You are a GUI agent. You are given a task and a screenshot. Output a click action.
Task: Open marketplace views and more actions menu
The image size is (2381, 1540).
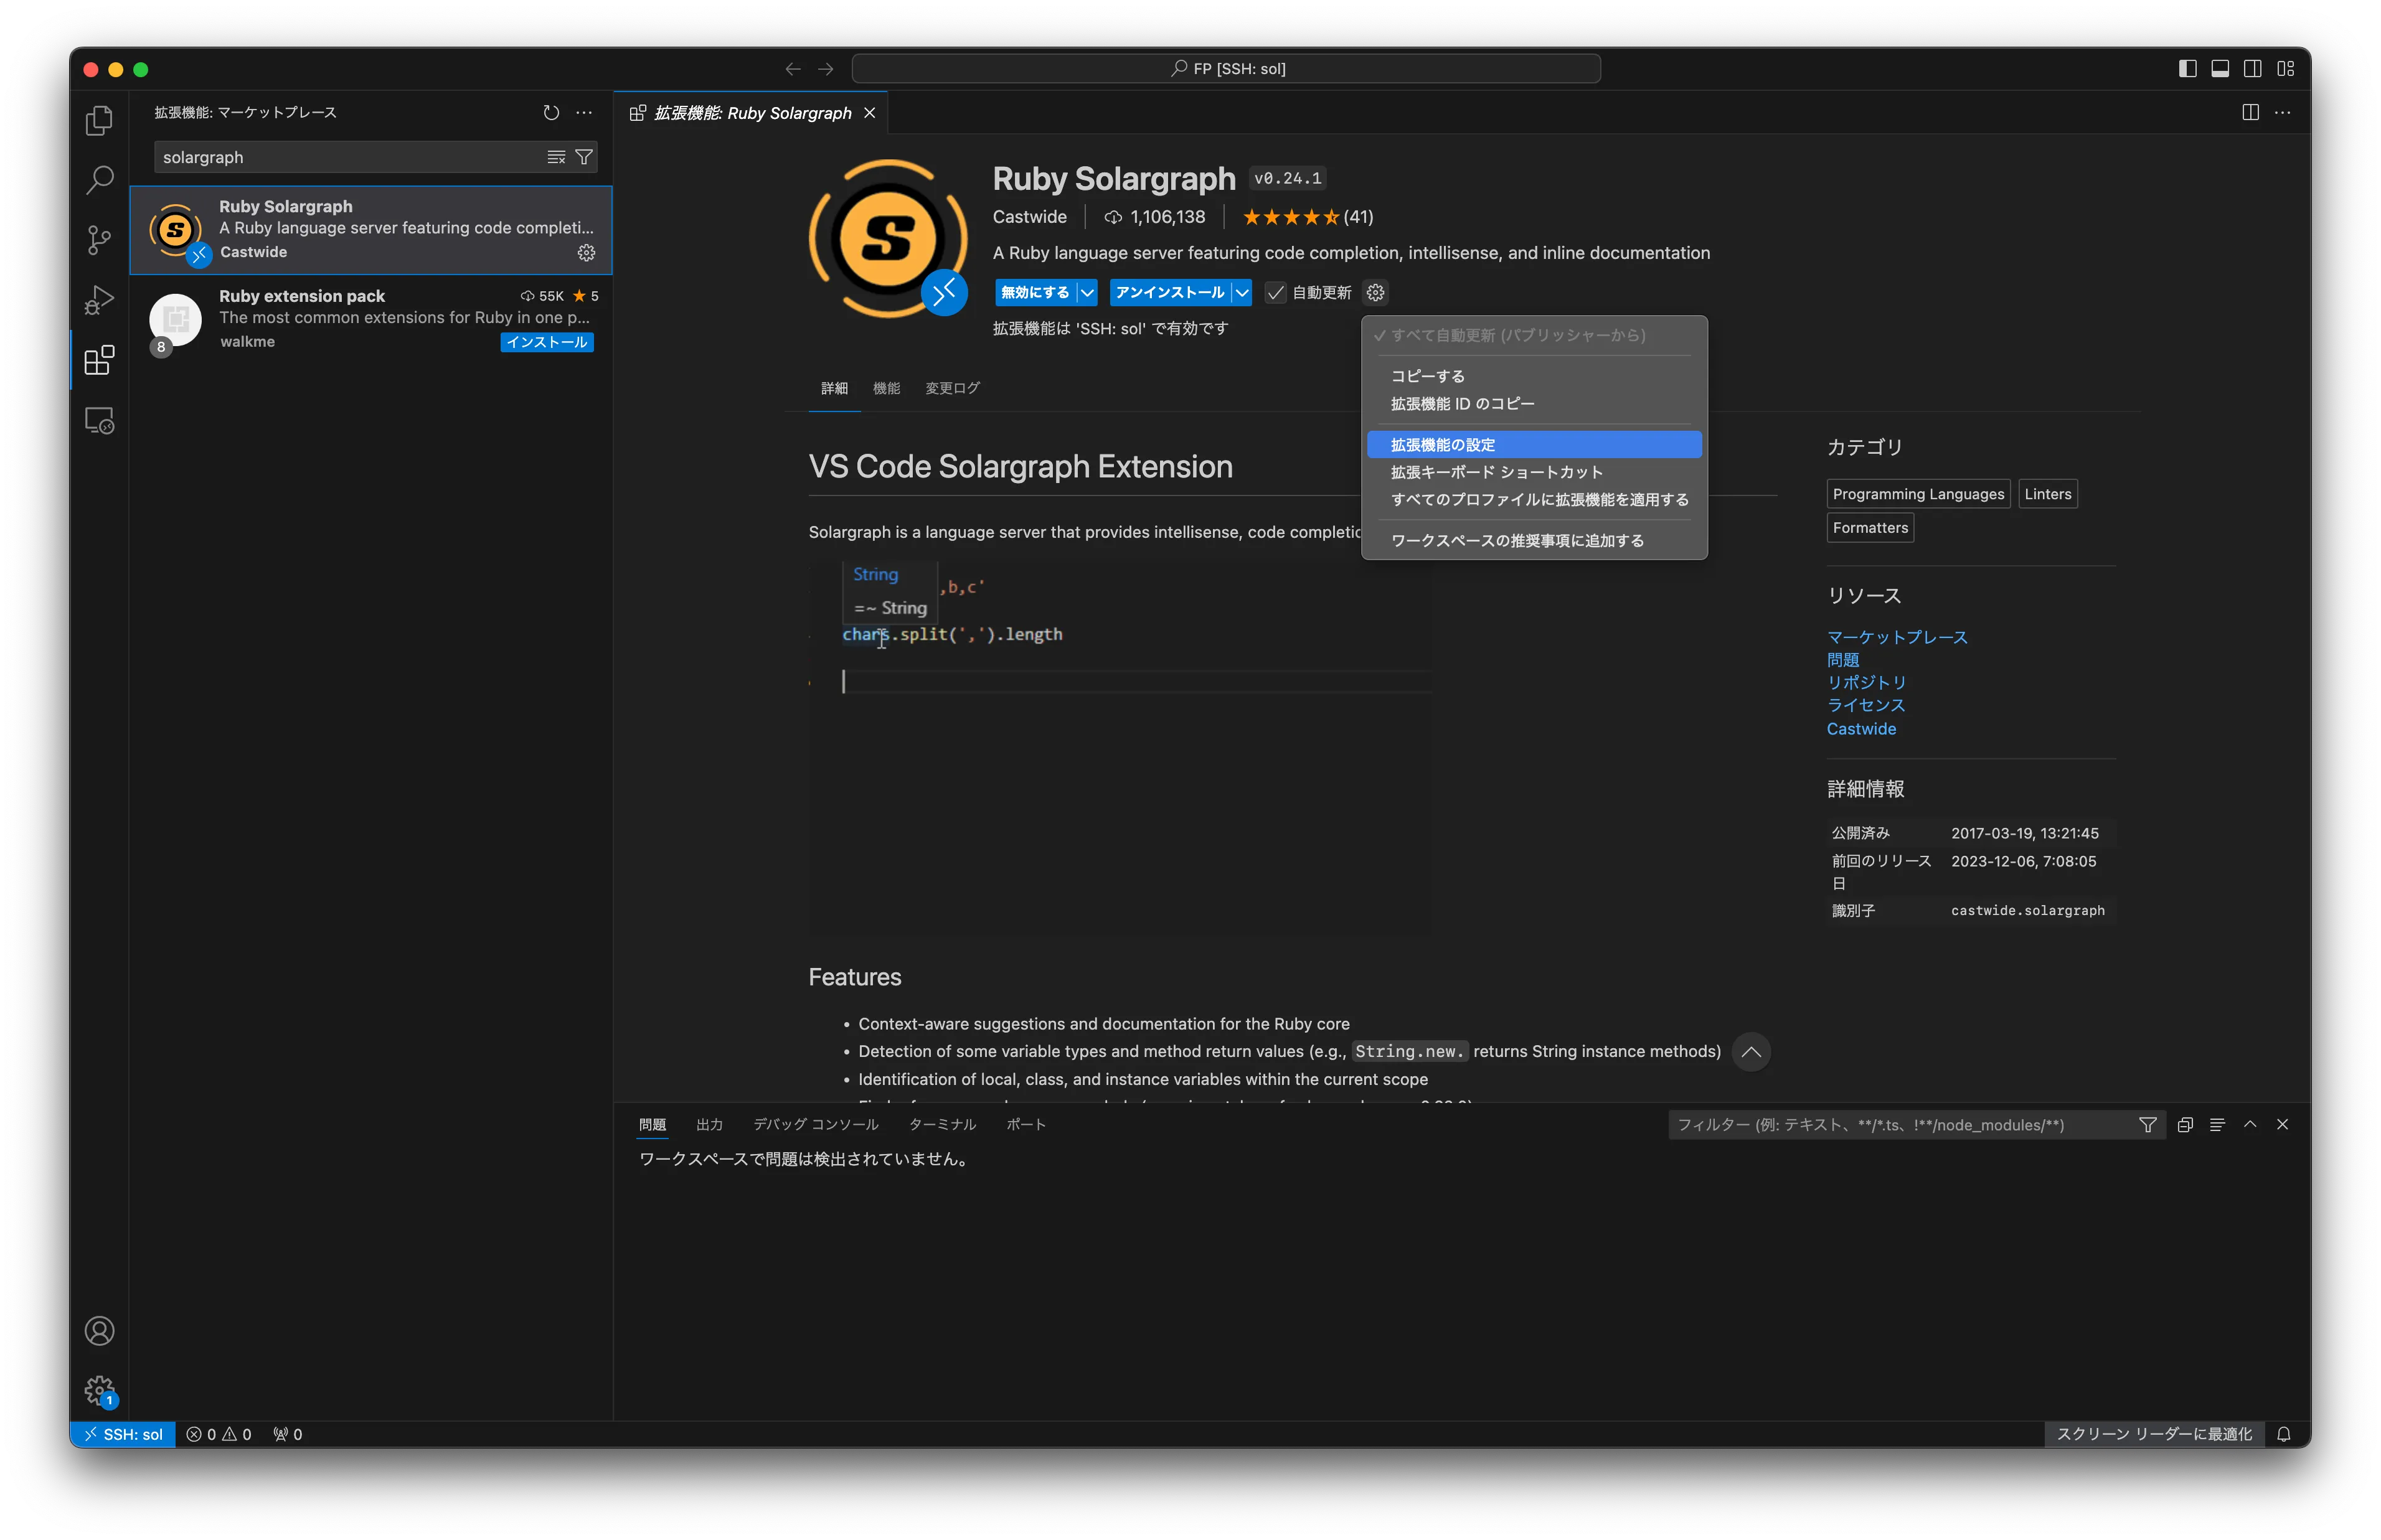584,112
